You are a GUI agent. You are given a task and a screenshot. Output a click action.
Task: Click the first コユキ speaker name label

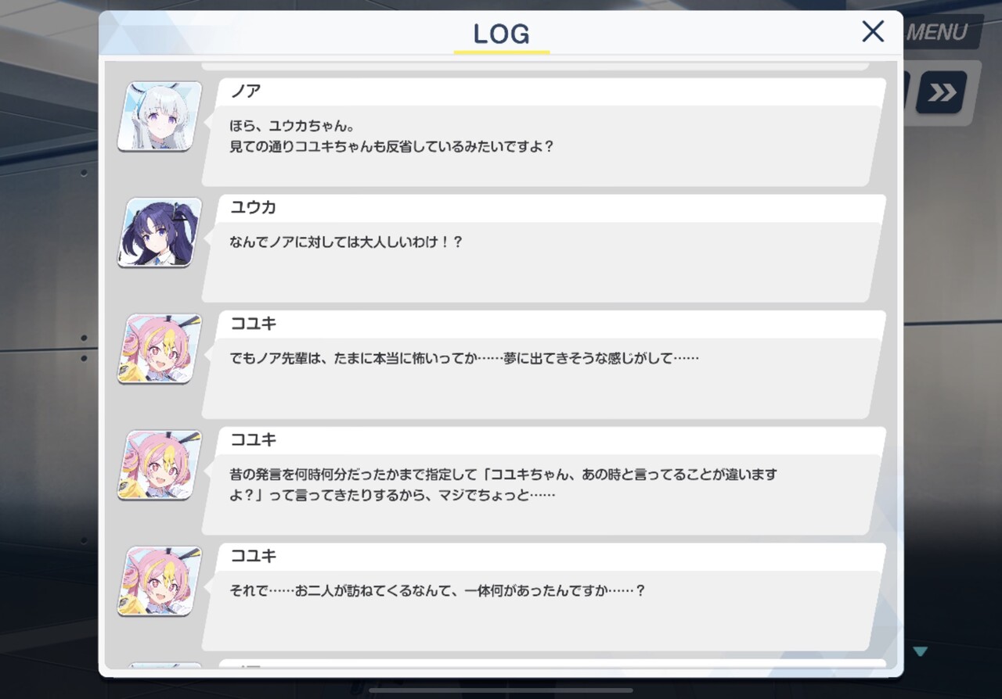tap(253, 324)
